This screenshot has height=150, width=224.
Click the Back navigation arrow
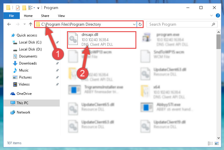pyautogui.click(x=9, y=24)
